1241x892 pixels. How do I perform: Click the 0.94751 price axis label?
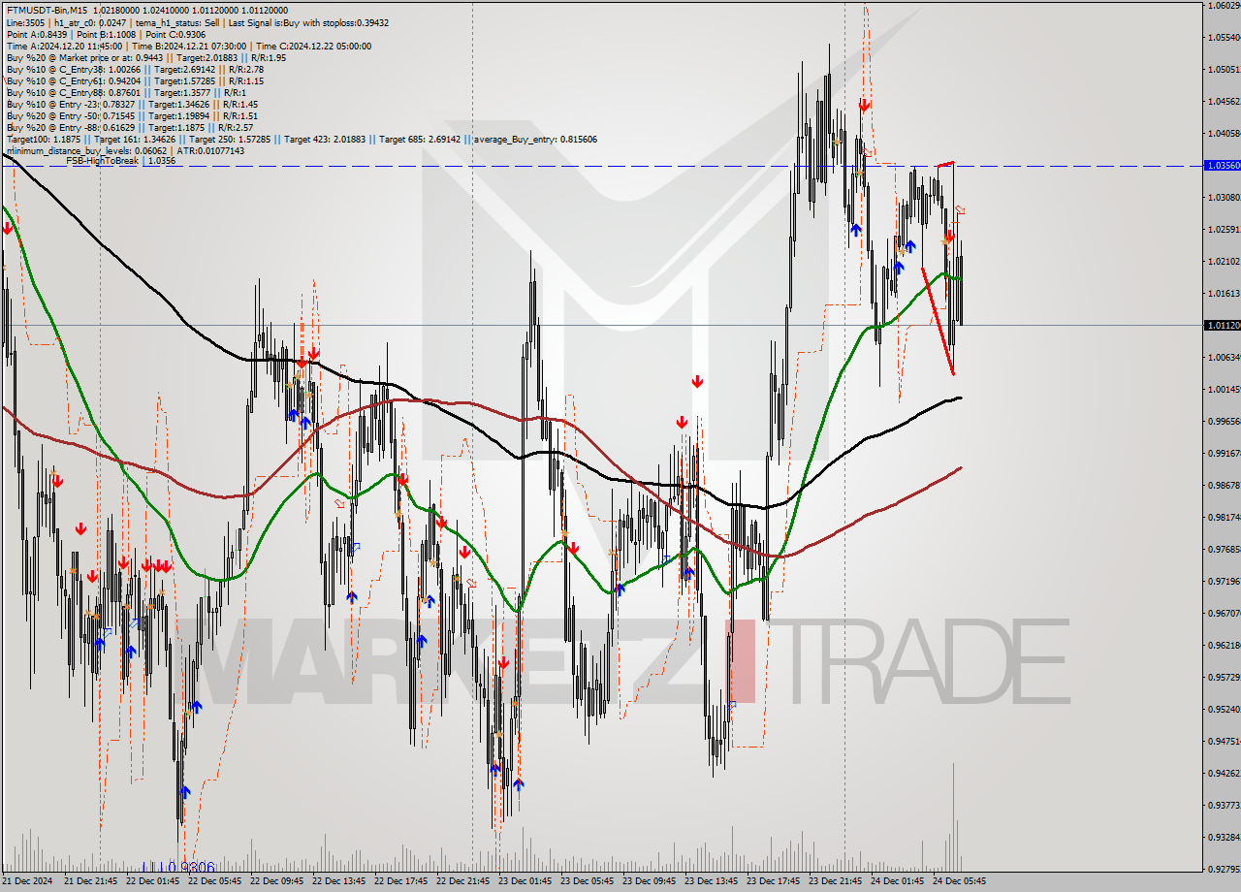[x=1224, y=741]
